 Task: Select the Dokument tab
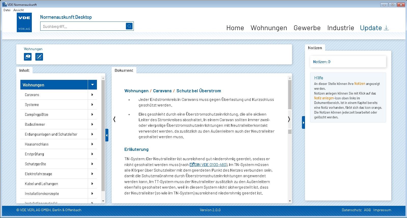[x=124, y=70]
